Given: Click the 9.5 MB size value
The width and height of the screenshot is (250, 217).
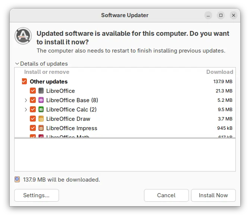Looking at the screenshot, I should click(225, 110).
